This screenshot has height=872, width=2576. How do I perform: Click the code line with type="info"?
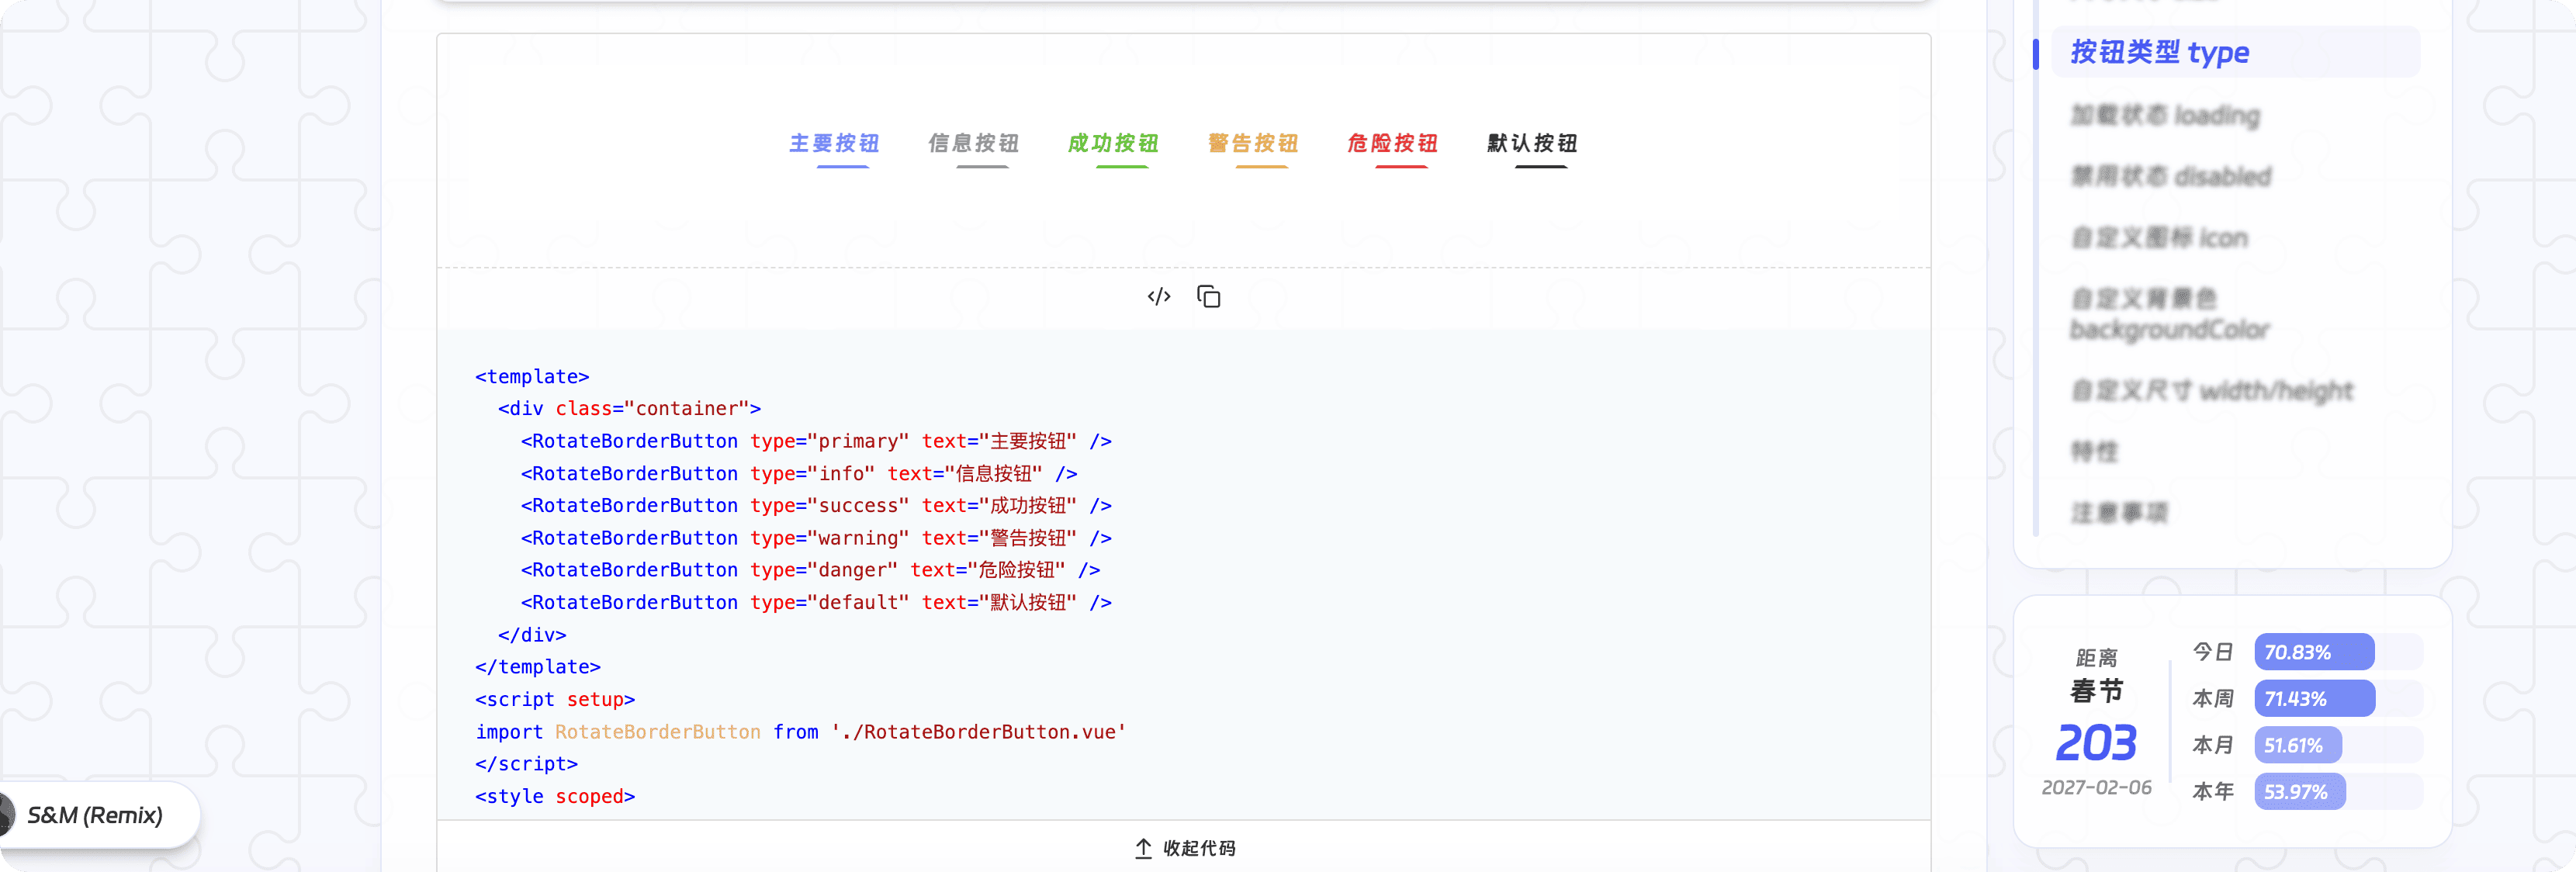[x=799, y=473]
